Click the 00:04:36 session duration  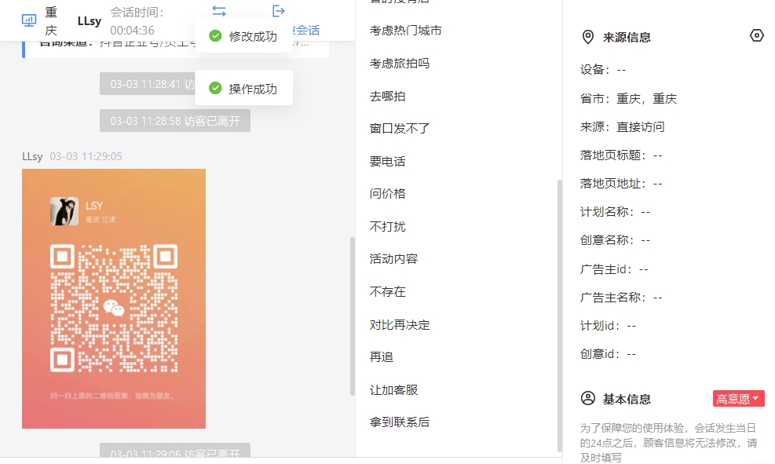tap(132, 31)
